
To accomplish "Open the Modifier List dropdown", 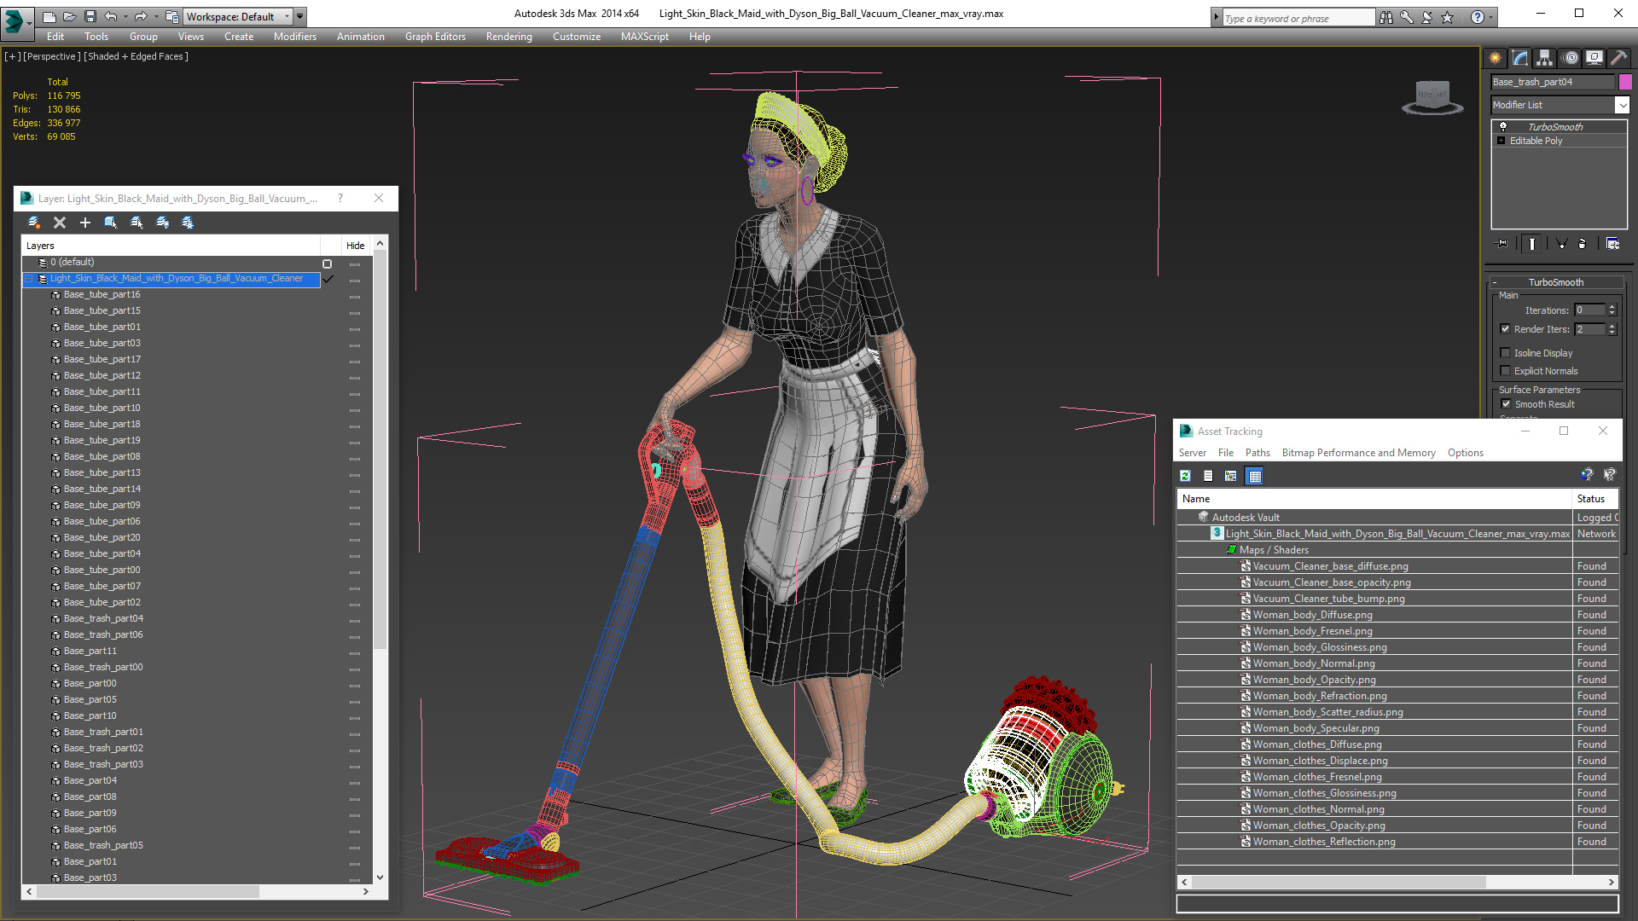I will [1622, 105].
